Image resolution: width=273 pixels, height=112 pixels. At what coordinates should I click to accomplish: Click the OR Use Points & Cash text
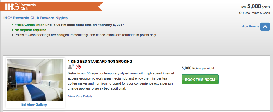tap(254, 13)
